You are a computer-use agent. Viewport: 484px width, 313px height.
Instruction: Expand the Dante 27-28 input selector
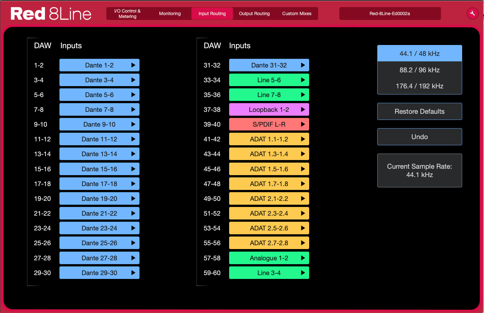tap(99, 258)
